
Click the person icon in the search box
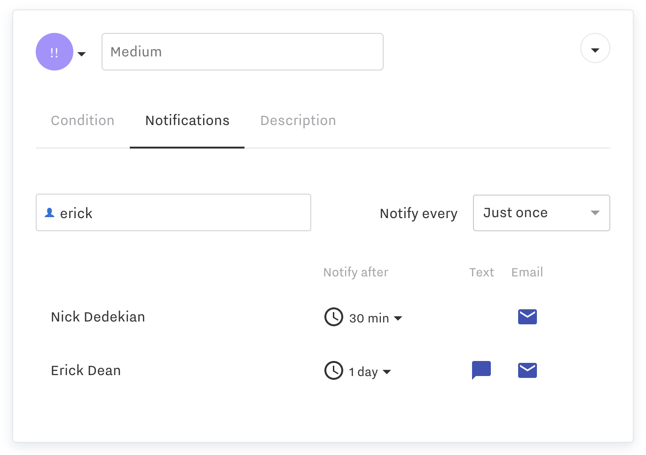tap(49, 213)
